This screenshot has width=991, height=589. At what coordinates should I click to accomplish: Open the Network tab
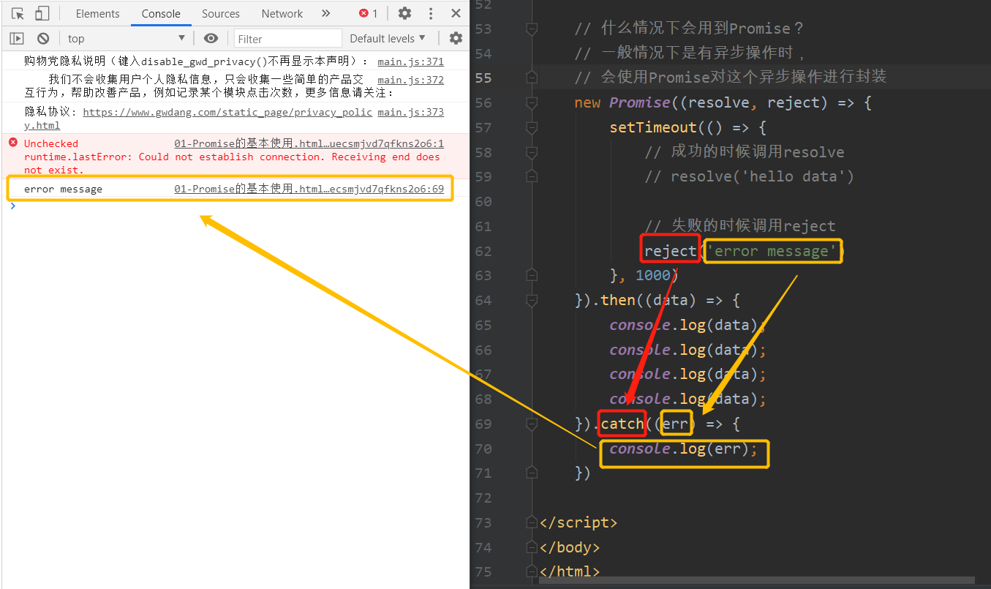282,13
